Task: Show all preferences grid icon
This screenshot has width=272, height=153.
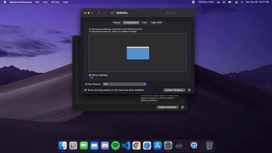Action: 112,13
